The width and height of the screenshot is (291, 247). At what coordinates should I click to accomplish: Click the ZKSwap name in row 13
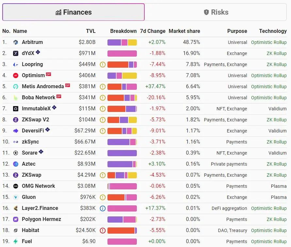[32, 175]
